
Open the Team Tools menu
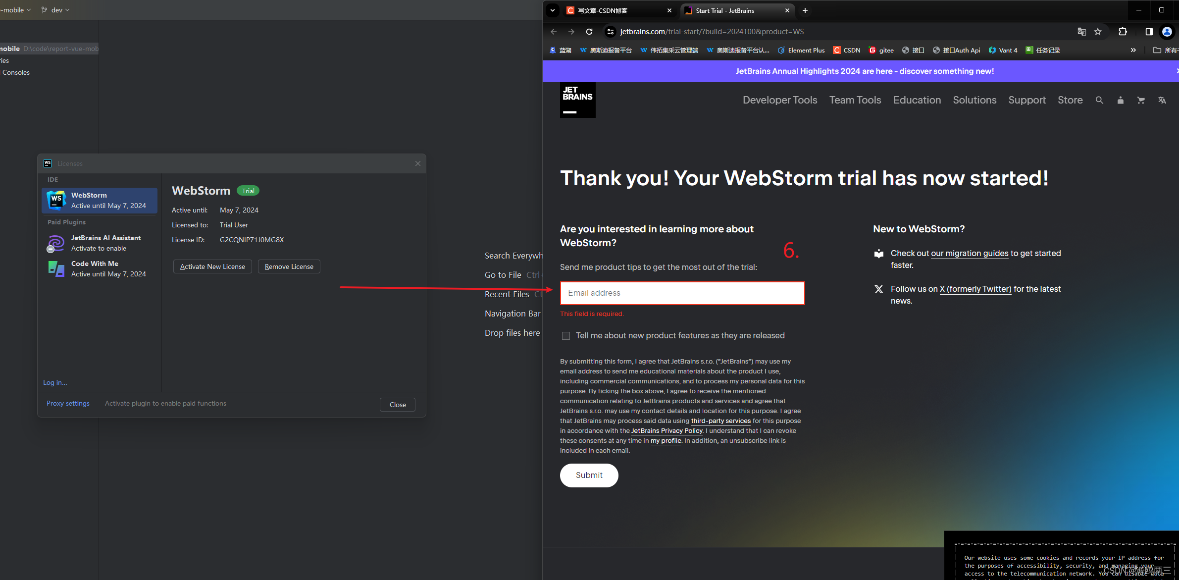(855, 100)
